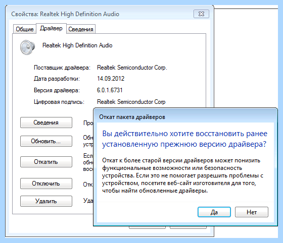Click the Цифровая подпись label
This screenshot has width=283, height=243.
[59, 102]
